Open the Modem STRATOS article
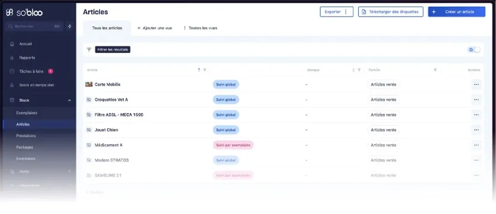This screenshot has height=214, width=496. click(x=112, y=160)
